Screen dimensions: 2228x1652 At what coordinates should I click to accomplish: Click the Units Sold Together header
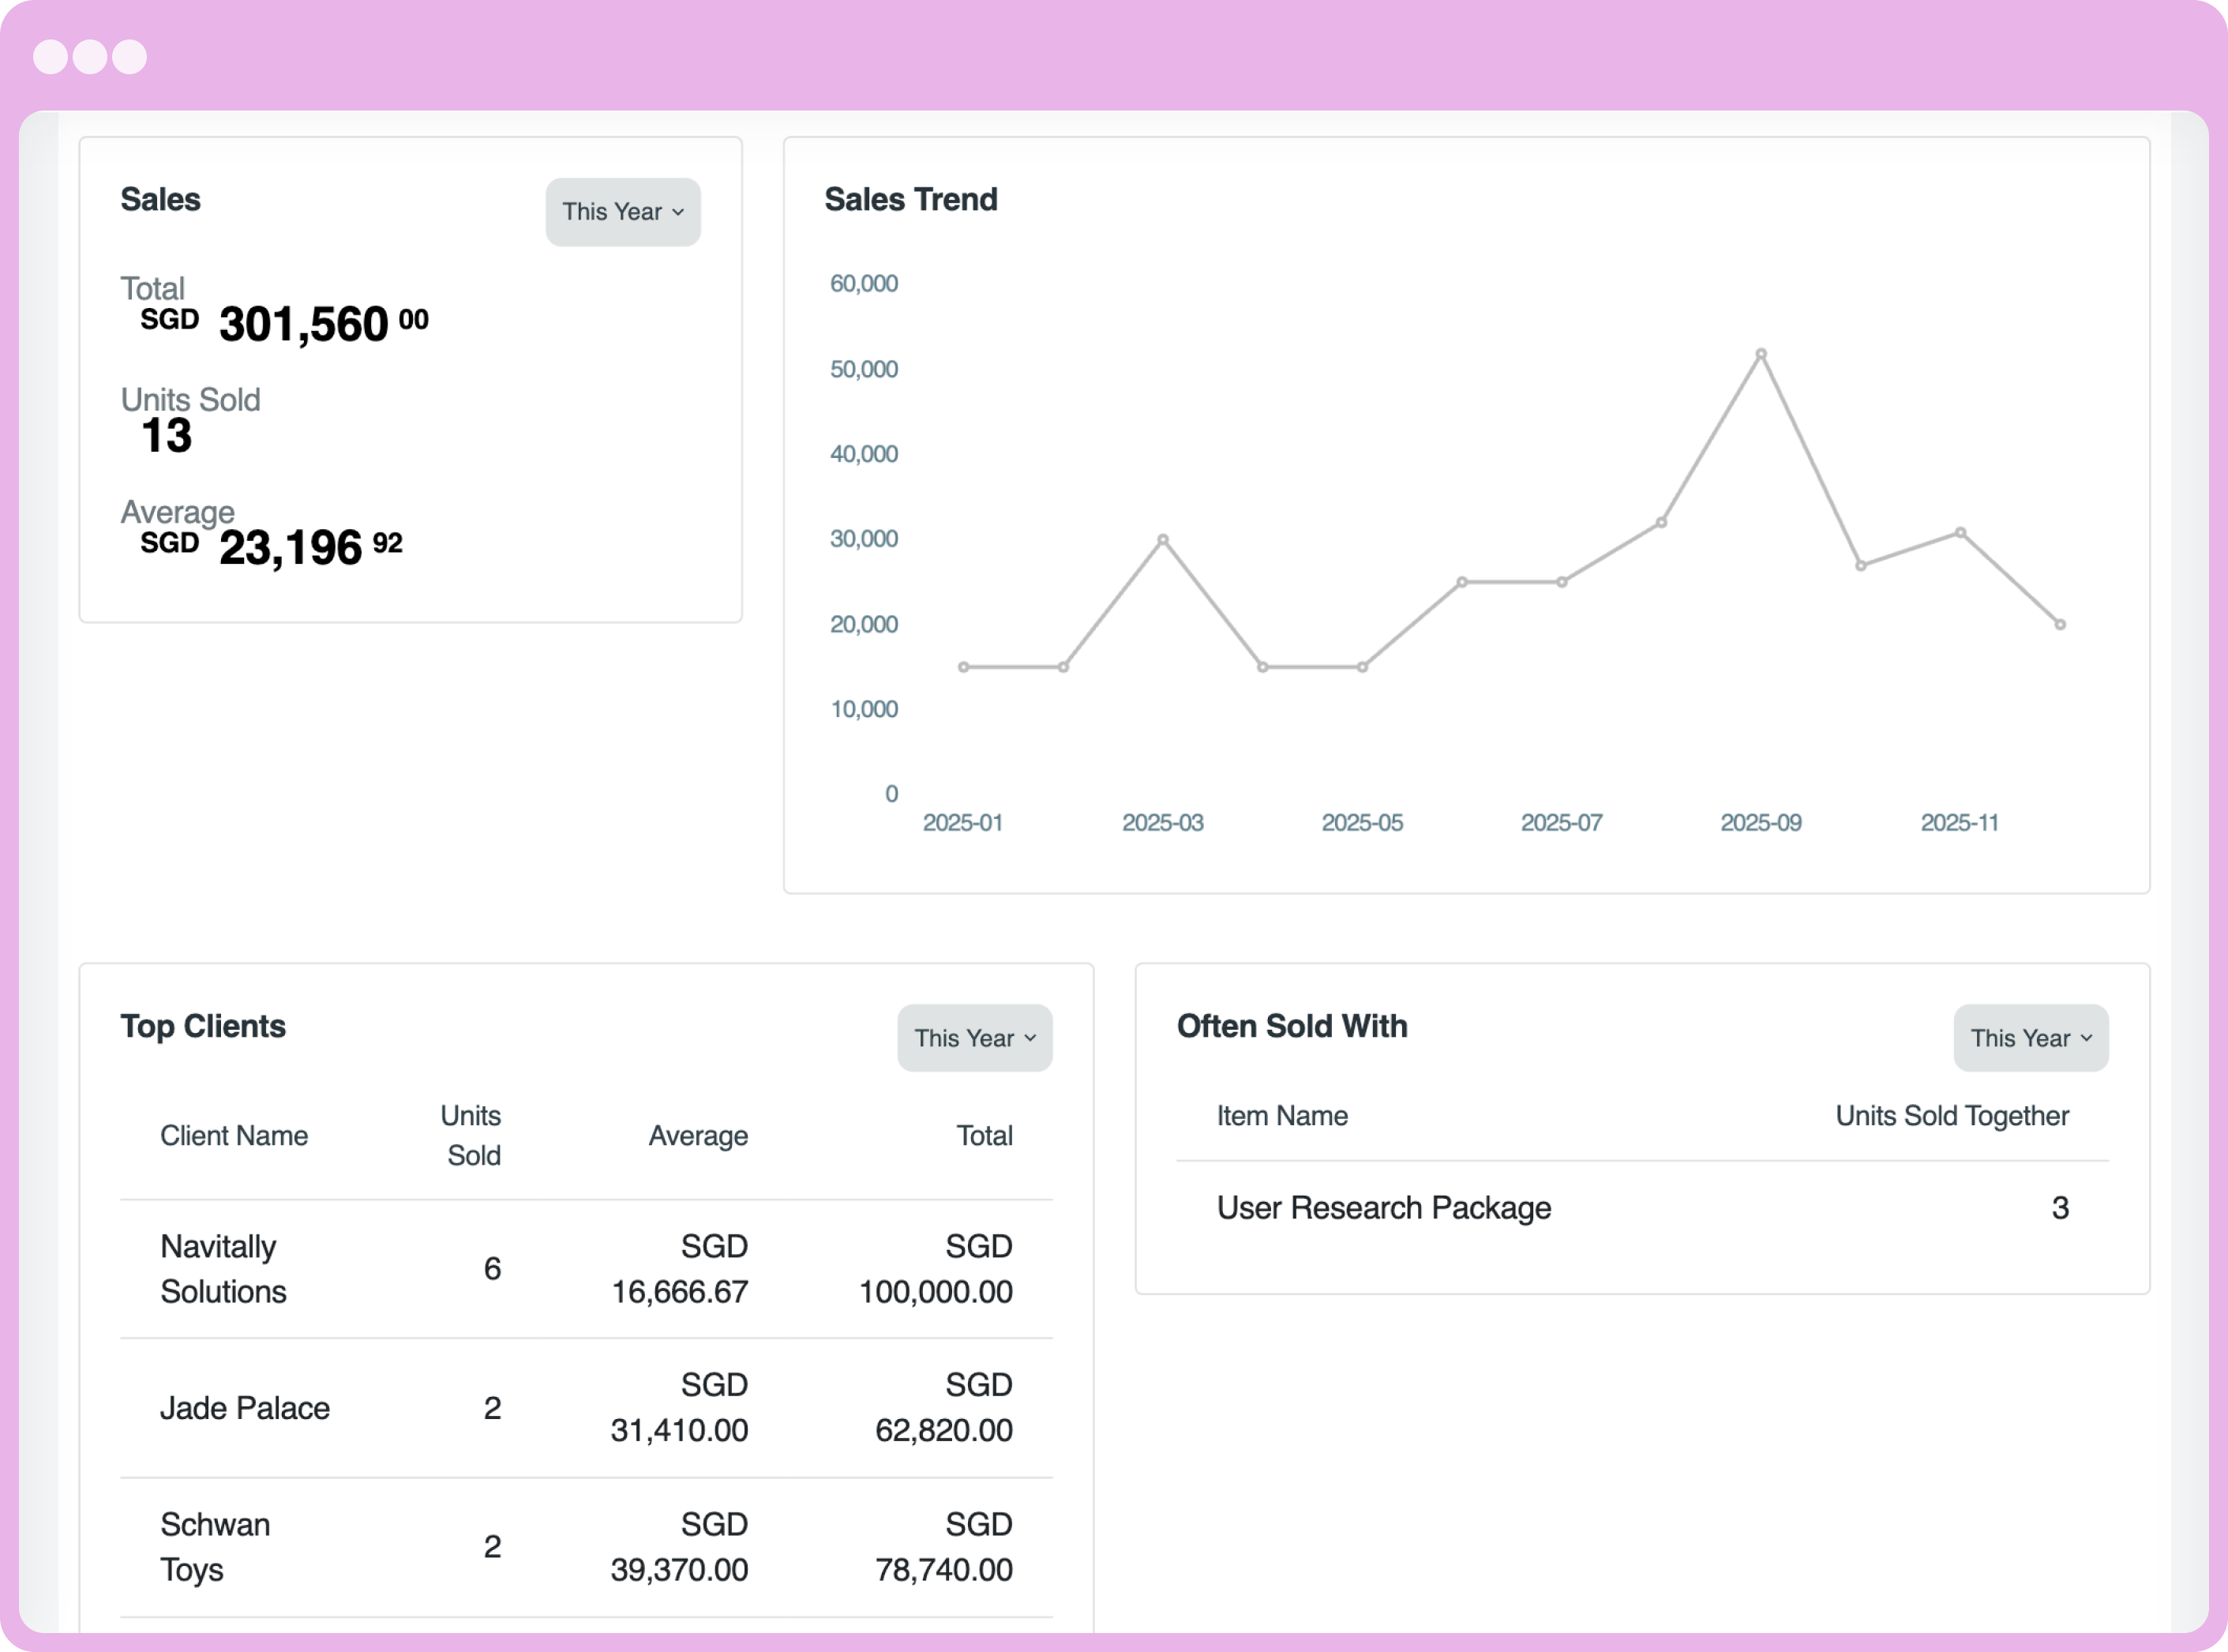pyautogui.click(x=1951, y=1116)
